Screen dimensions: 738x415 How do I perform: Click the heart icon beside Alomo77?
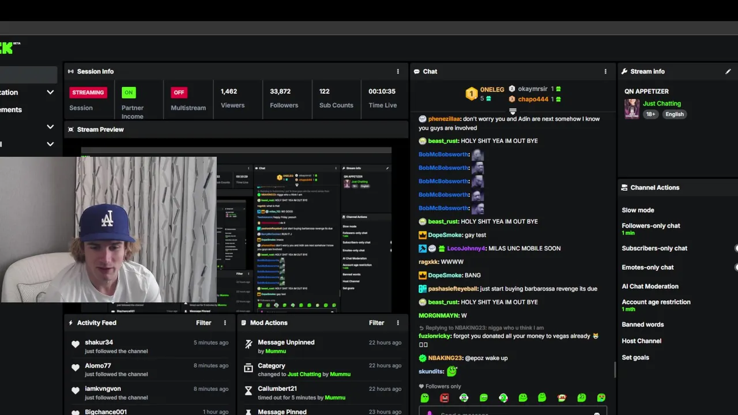click(x=76, y=367)
